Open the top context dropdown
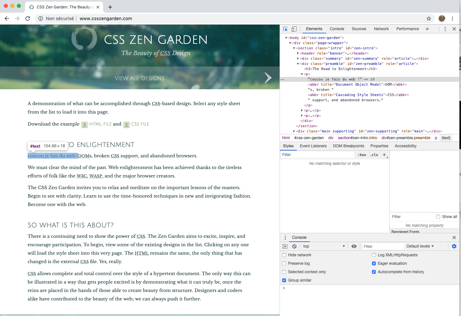Image resolution: width=461 pixels, height=316 pixels. 323,246
